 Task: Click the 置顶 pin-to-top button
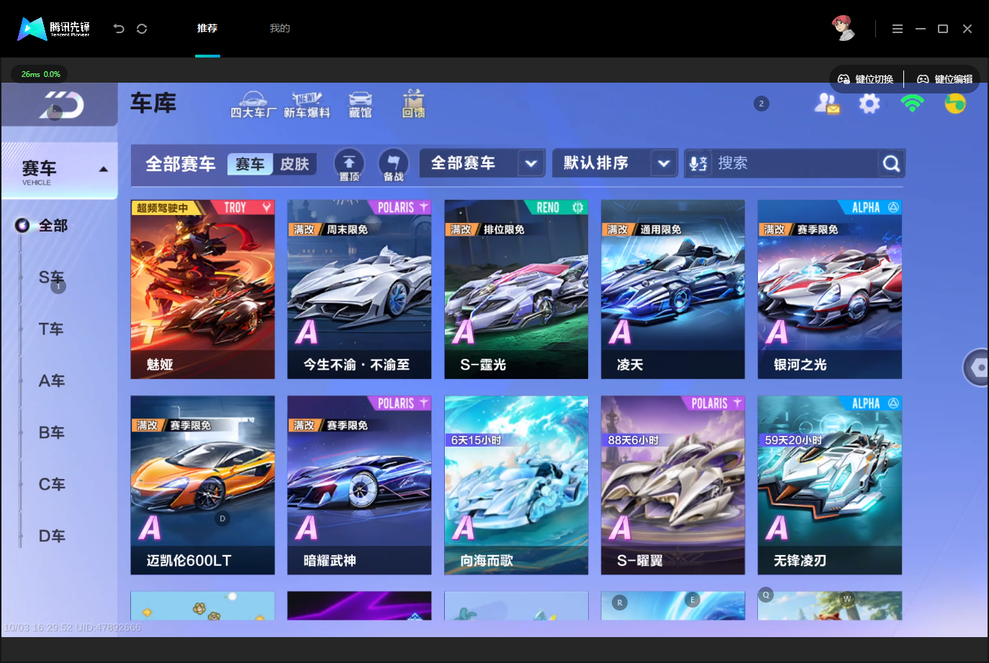(349, 165)
